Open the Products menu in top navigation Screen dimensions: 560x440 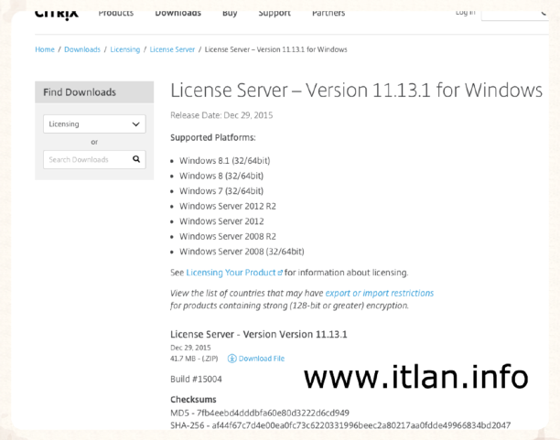click(x=115, y=14)
